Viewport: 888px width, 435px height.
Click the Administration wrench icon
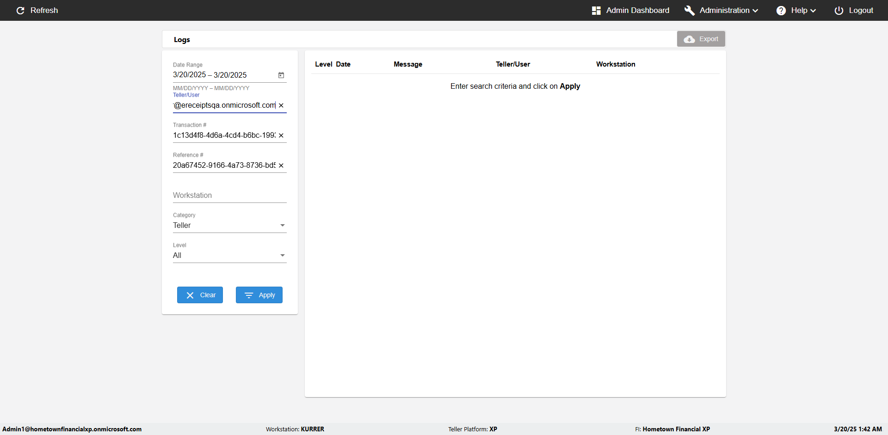[690, 11]
